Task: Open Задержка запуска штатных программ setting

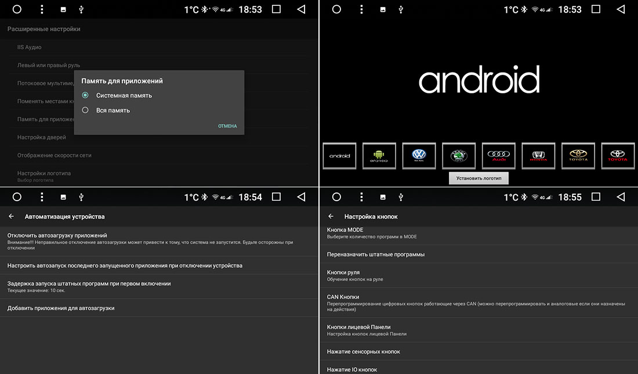Action: pyautogui.click(x=159, y=286)
